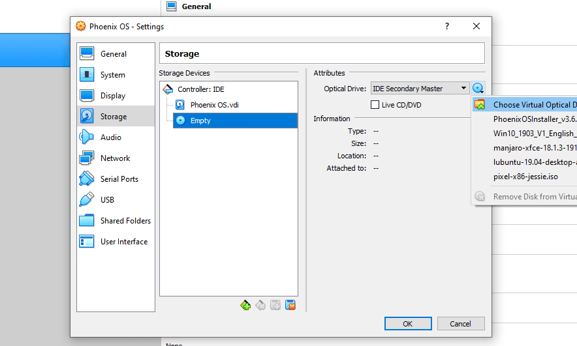Select the Empty optical drive entry
The width and height of the screenshot is (577, 346).
235,121
